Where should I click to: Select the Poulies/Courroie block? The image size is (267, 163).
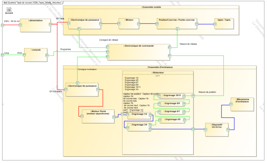pyautogui.click(x=177, y=24)
